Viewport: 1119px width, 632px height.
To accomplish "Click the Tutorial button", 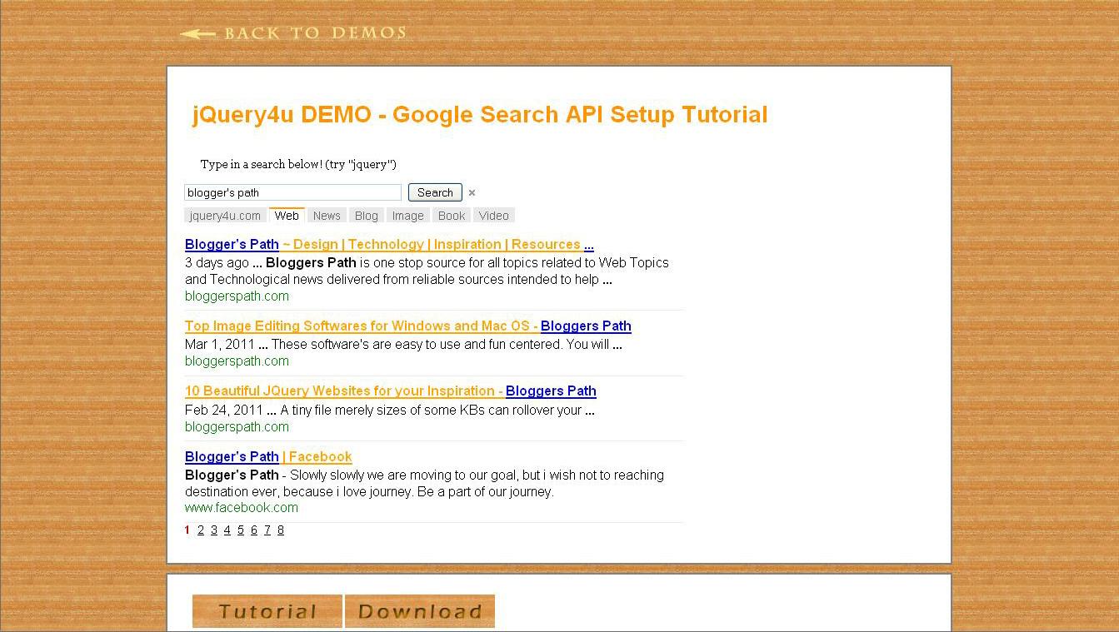I will click(x=267, y=611).
